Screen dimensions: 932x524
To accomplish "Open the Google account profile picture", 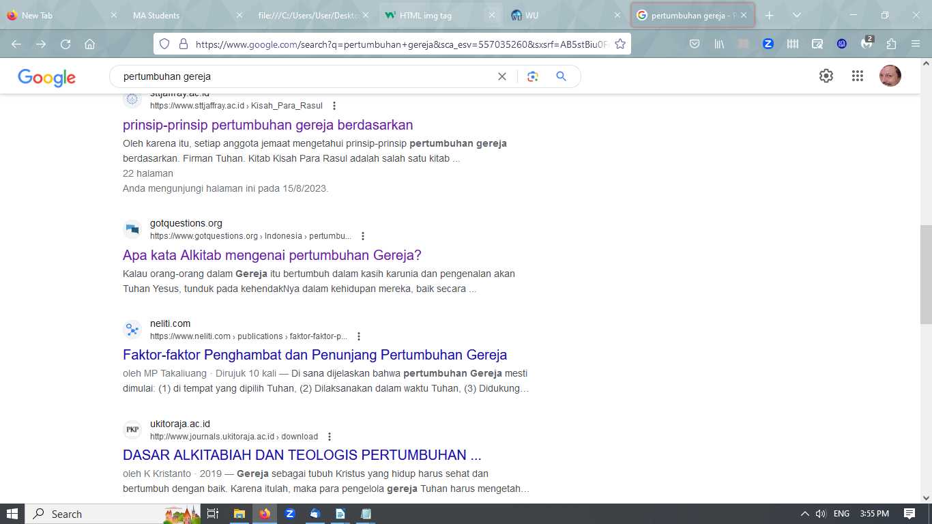I will (890, 76).
